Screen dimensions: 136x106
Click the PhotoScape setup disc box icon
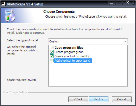pos(10,15)
